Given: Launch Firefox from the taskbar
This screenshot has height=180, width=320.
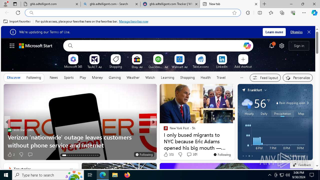Looking at the screenshot, I should (x=127, y=175).
